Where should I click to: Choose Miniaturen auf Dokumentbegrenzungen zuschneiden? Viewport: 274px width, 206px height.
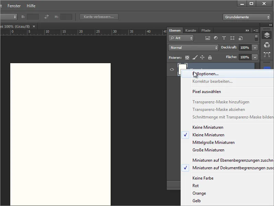click(x=227, y=168)
